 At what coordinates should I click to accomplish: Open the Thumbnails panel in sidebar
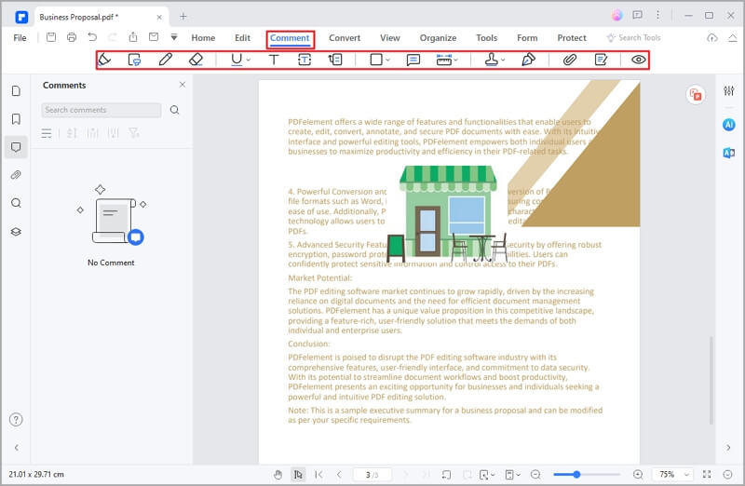(x=16, y=90)
